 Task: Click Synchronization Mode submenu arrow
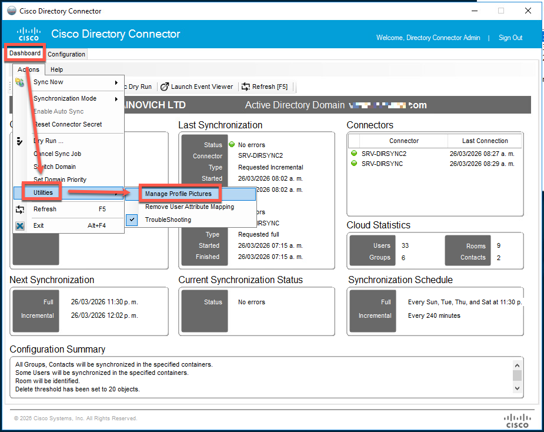click(116, 99)
